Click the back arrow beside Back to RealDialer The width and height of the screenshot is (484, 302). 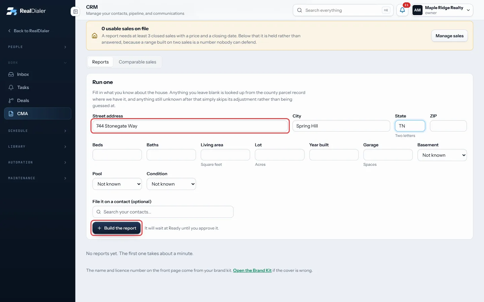coord(9,31)
